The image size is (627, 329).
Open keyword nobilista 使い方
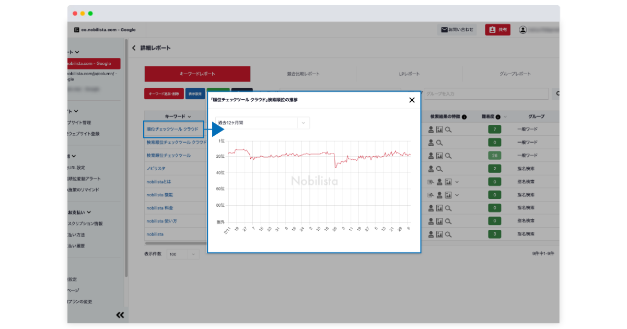click(161, 221)
